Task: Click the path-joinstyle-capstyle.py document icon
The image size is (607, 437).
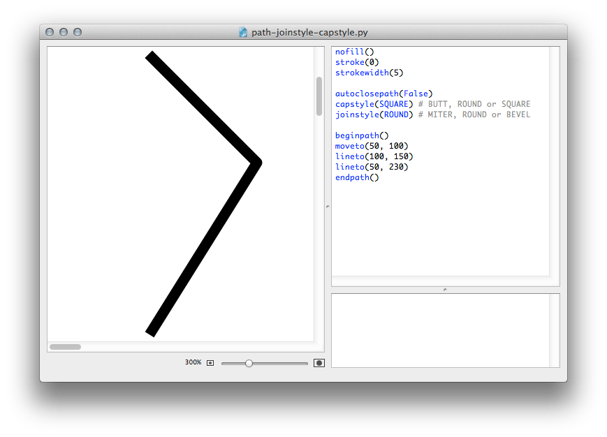Action: (242, 32)
